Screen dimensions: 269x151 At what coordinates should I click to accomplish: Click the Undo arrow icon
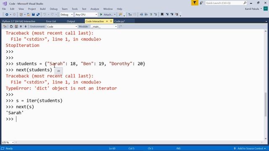pyautogui.click(x=45, y=15)
